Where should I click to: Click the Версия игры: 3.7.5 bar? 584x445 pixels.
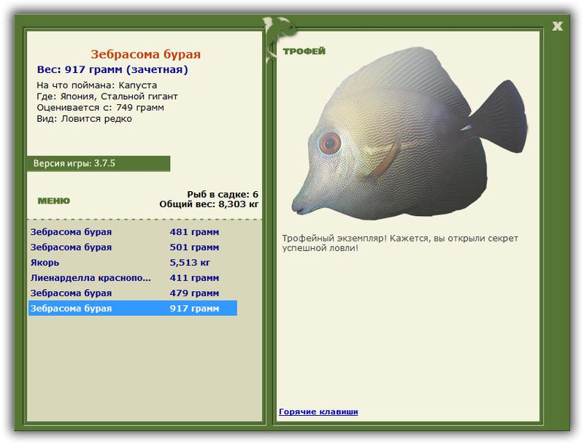99,163
